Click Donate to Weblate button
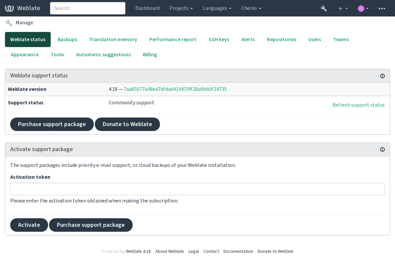 [x=127, y=124]
